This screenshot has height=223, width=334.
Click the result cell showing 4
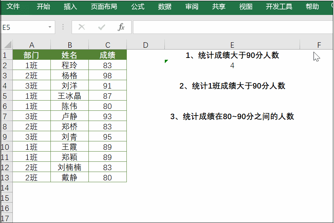pyautogui.click(x=232, y=65)
